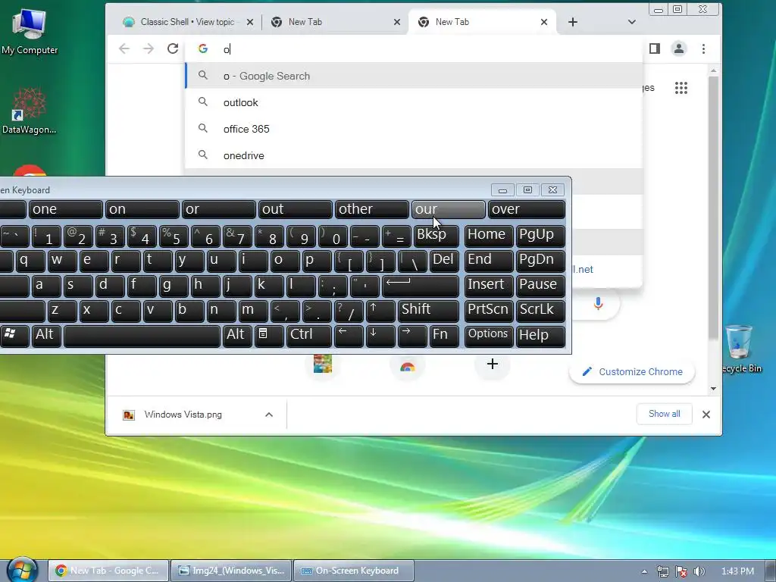
Task: Open the Recycle Bin desktop icon
Action: (x=740, y=349)
